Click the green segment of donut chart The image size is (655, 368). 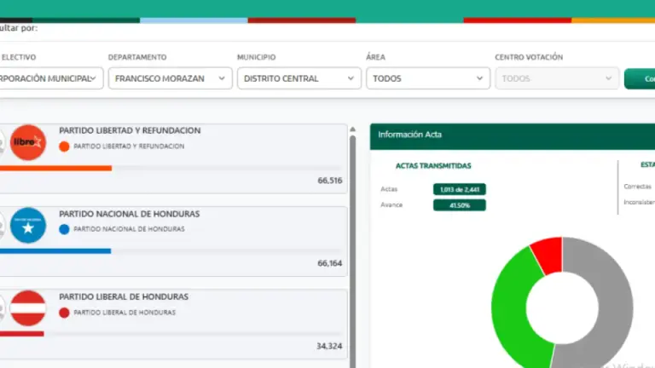(x=513, y=308)
